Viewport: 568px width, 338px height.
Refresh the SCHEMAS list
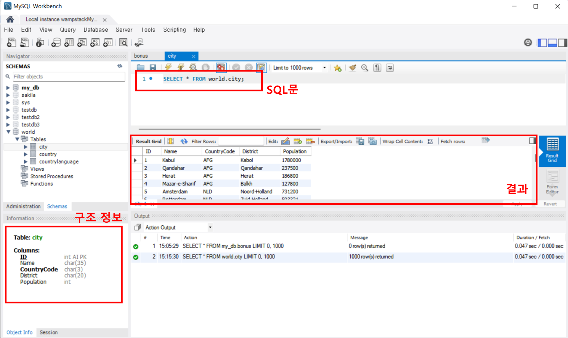click(x=120, y=66)
